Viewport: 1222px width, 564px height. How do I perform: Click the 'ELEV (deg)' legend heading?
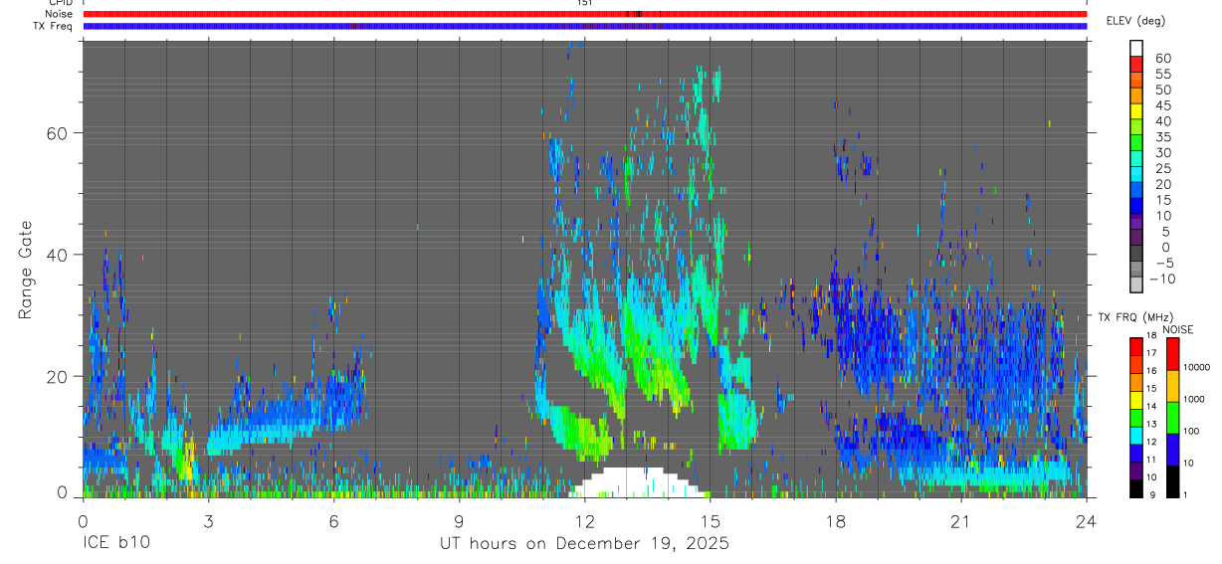coord(1135,21)
